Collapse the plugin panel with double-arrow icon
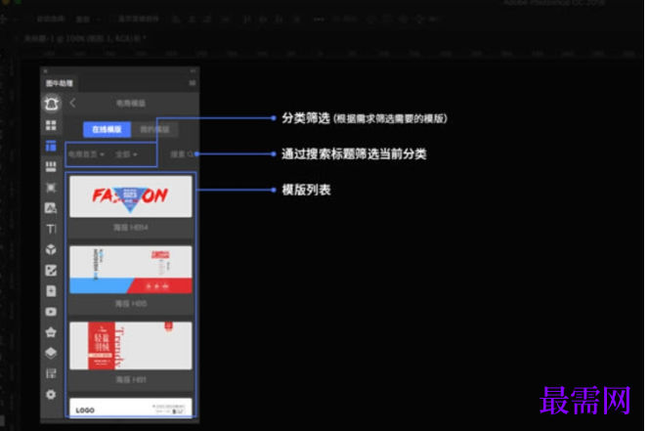This screenshot has height=431, width=649. click(193, 71)
